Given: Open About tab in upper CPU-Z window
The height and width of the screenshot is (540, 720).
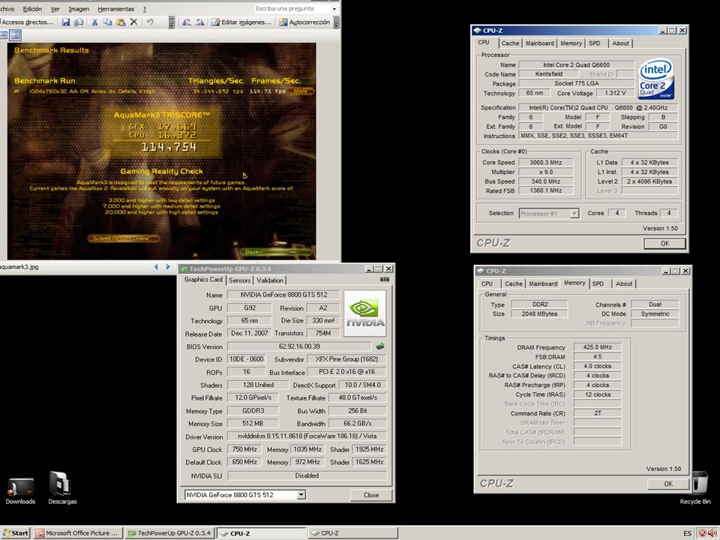Looking at the screenshot, I should [620, 43].
